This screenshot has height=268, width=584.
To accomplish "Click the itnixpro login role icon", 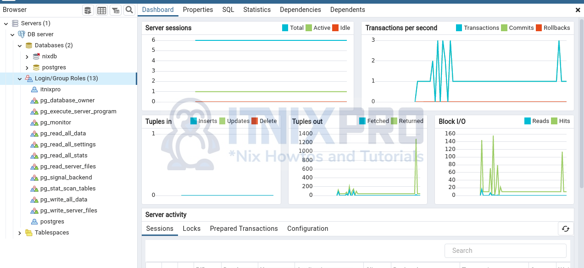I will point(34,89).
